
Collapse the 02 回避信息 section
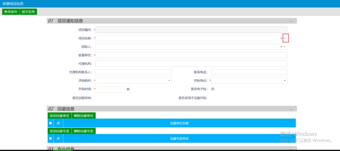pyautogui.click(x=291, y=109)
